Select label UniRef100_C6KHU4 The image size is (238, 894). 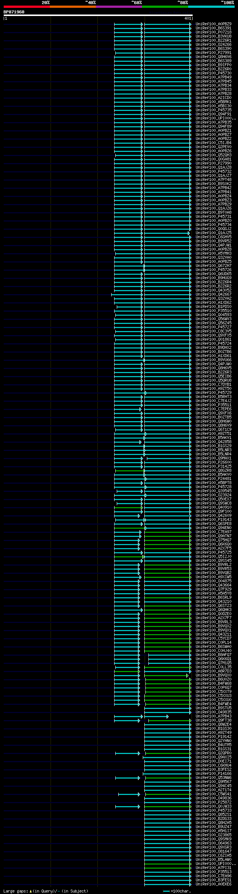(x=213, y=765)
